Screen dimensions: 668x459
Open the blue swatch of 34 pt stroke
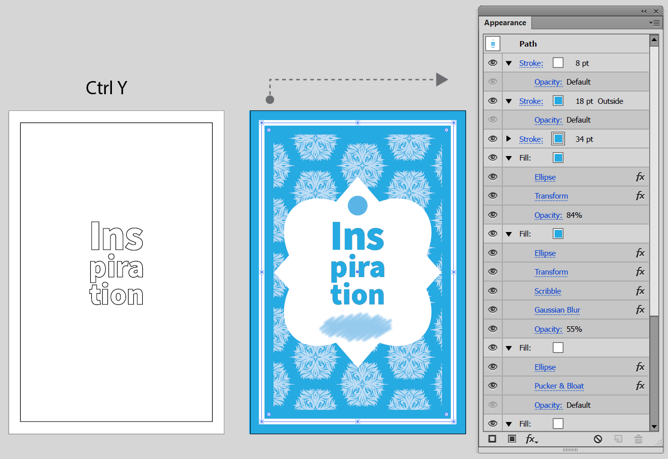[558, 139]
